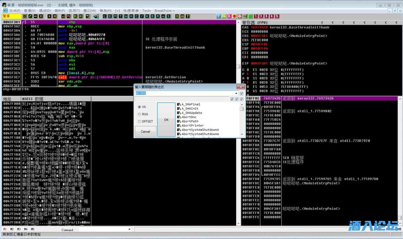
Task: Click the Pause execution toolbar icon
Action: (x=55, y=16)
